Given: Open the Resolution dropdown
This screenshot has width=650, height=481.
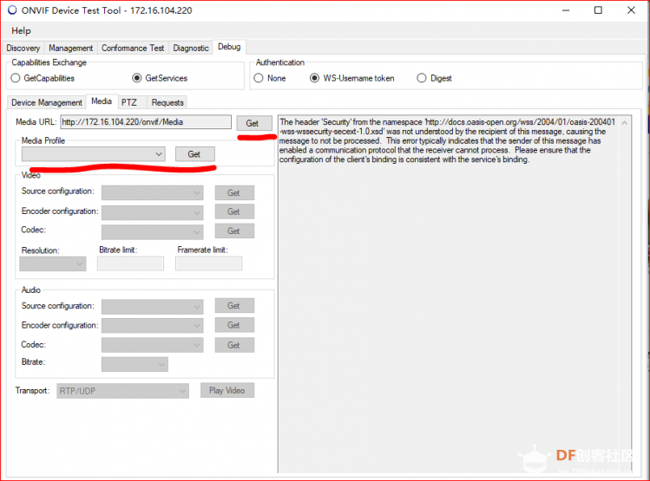Looking at the screenshot, I should point(53,263).
